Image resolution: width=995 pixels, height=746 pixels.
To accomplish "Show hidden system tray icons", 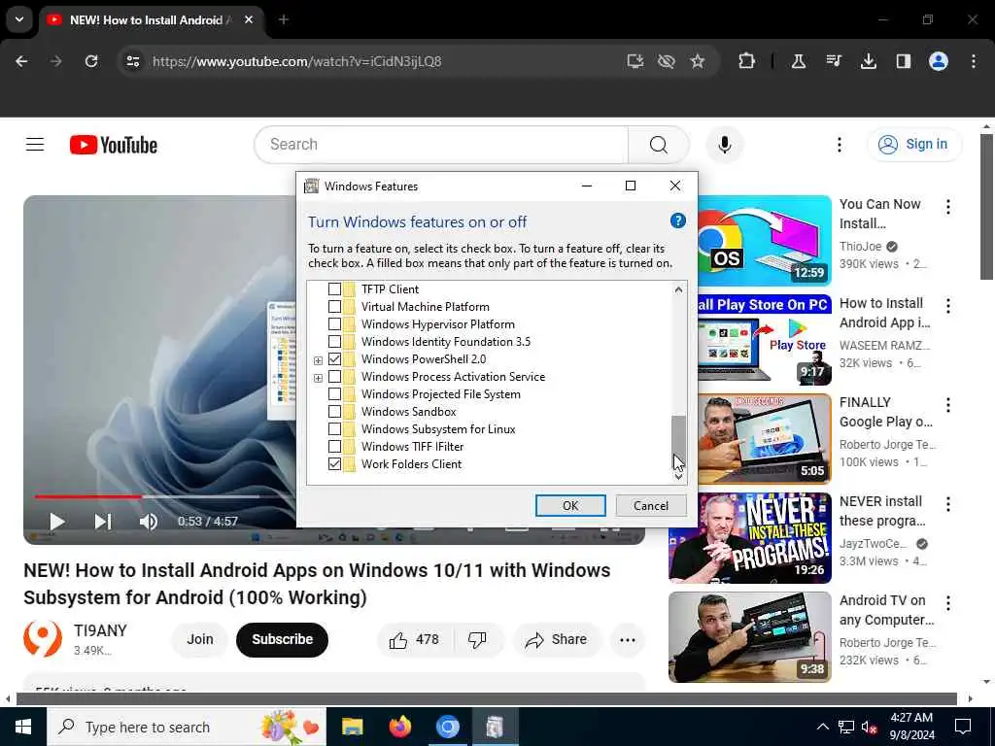I will point(822,727).
